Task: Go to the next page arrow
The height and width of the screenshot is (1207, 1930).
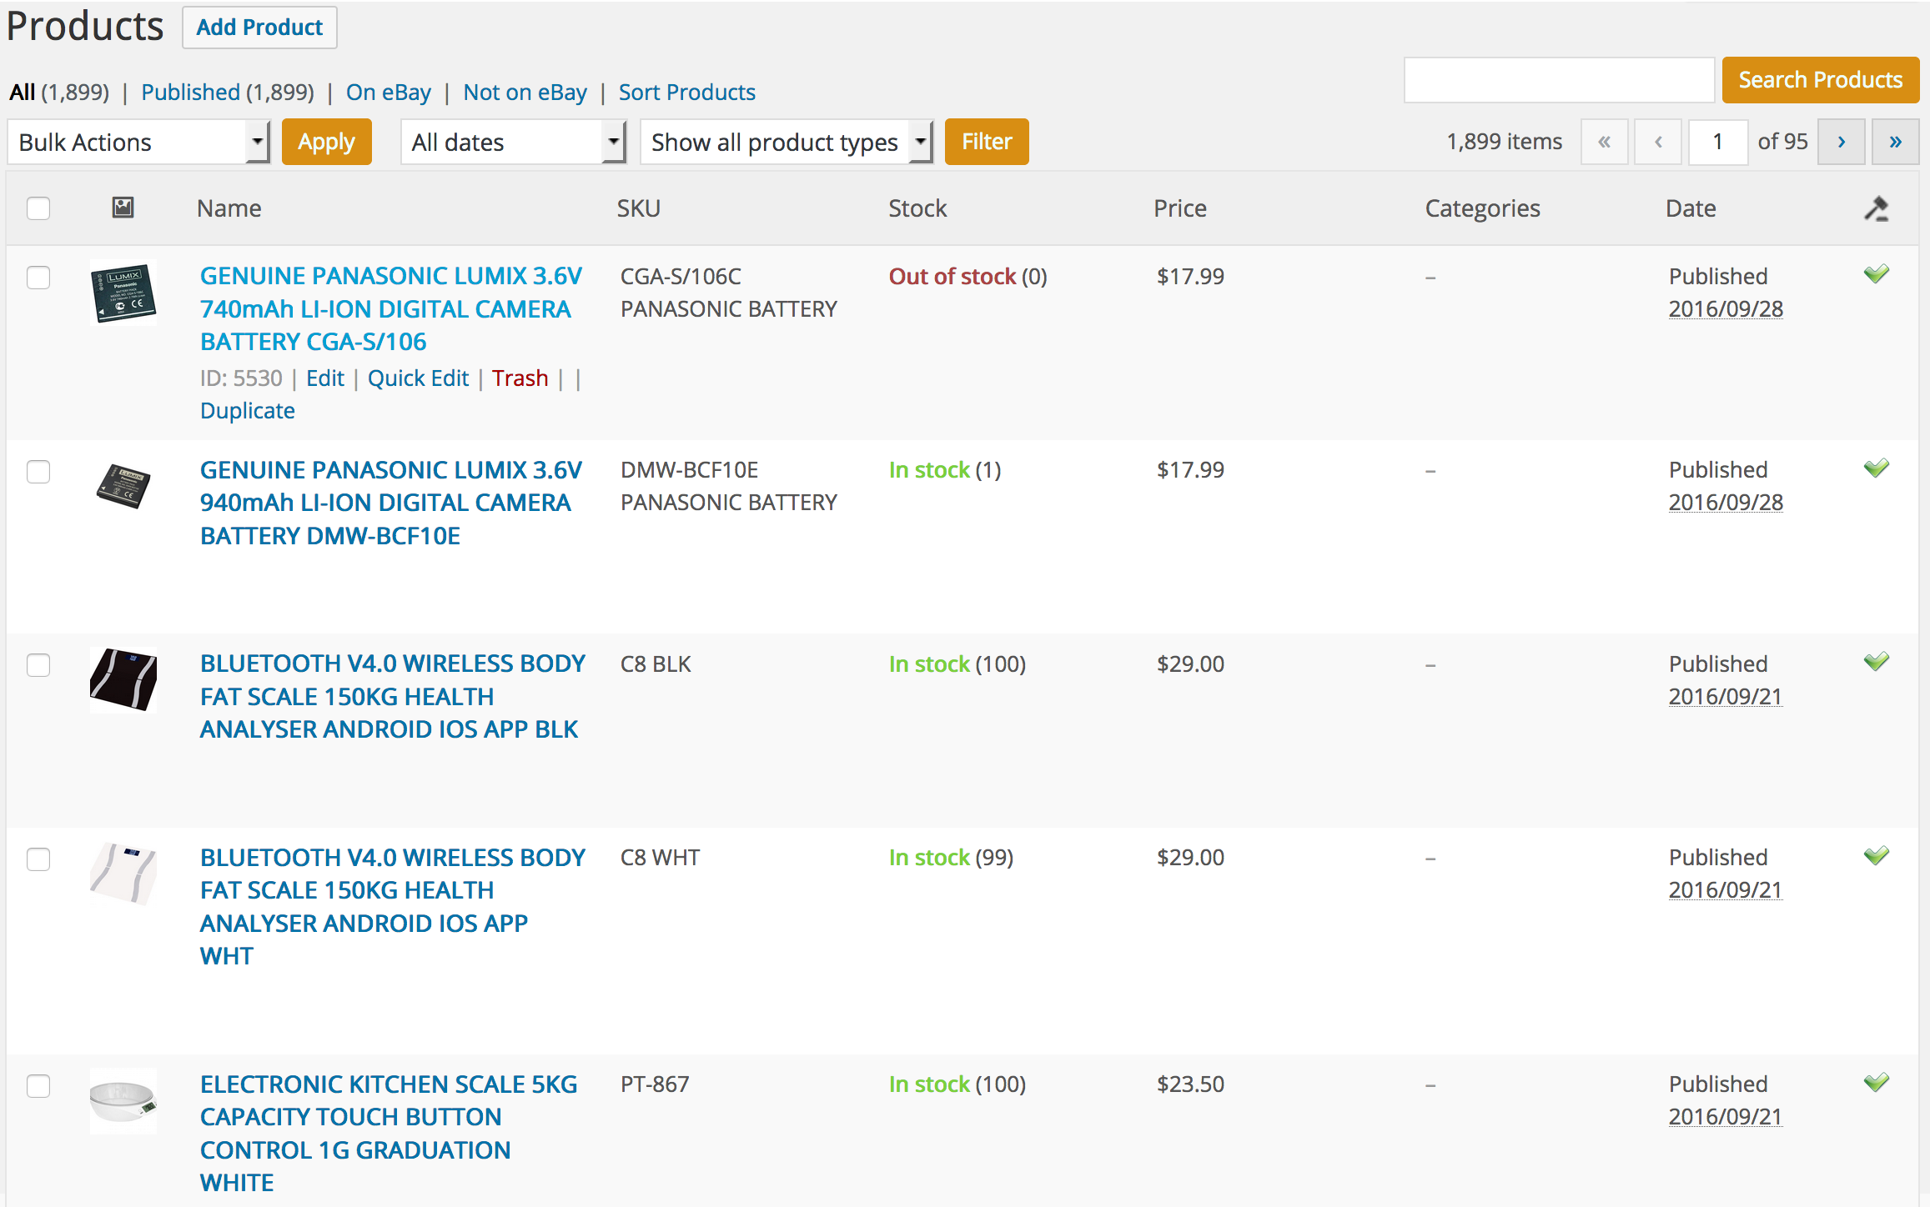Action: [x=1841, y=142]
